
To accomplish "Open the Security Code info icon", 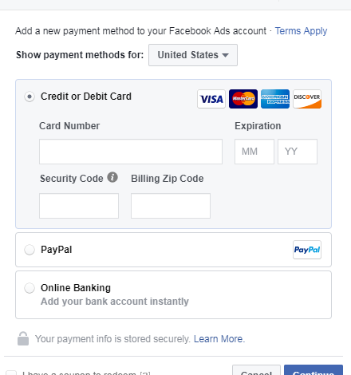I will point(112,177).
